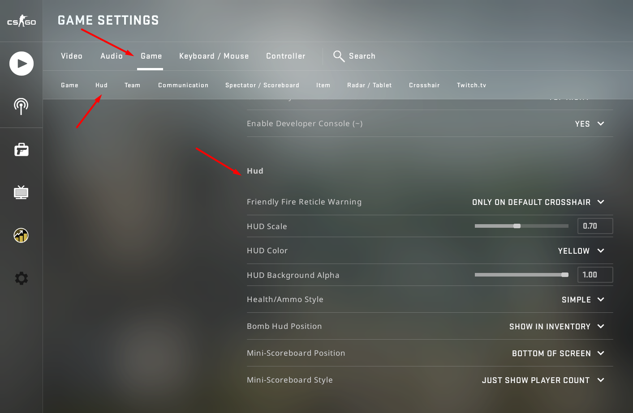633x413 pixels.
Task: Open the stats chart icon in sidebar
Action: 21,235
